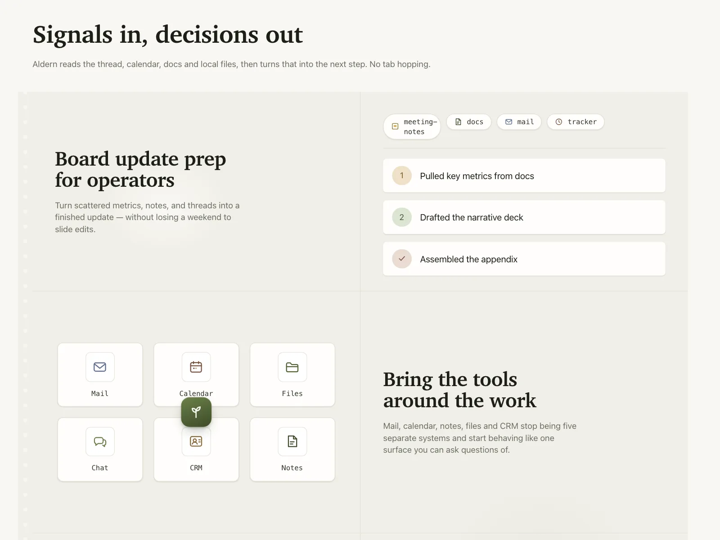This screenshot has width=720, height=540.
Task: Click the Assembled the appendix row
Action: pyautogui.click(x=524, y=259)
